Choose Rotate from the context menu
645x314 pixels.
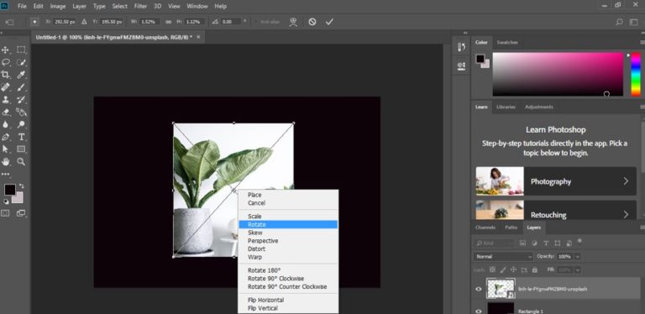point(288,224)
